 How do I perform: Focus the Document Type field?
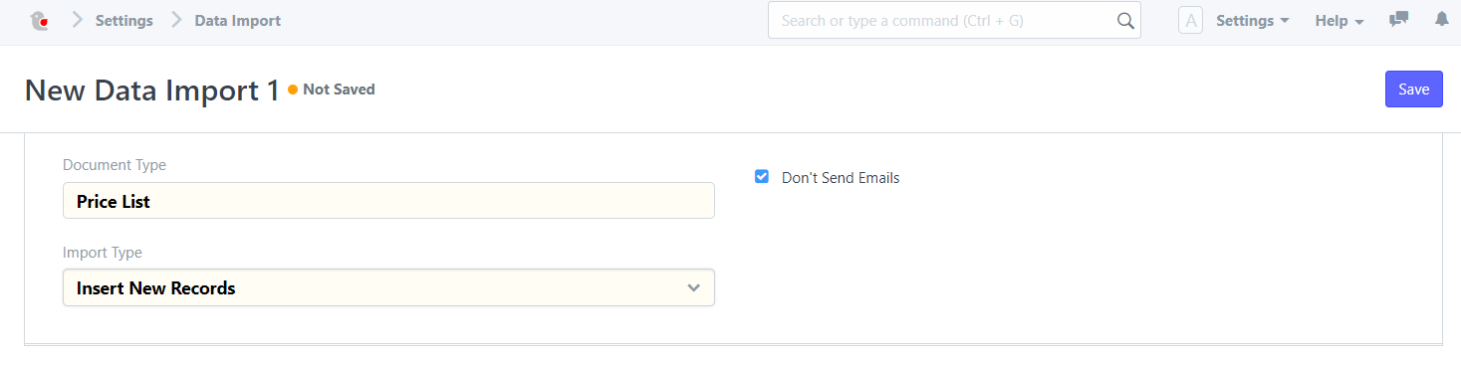tap(388, 201)
